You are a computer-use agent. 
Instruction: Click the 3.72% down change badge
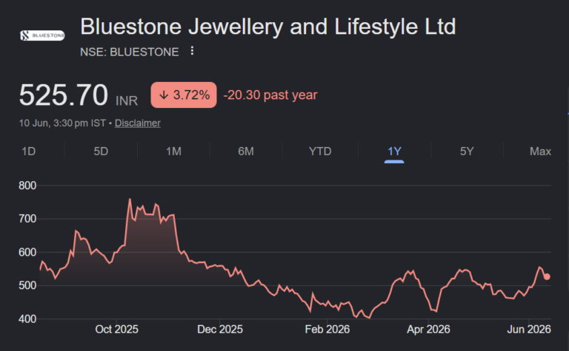[184, 95]
